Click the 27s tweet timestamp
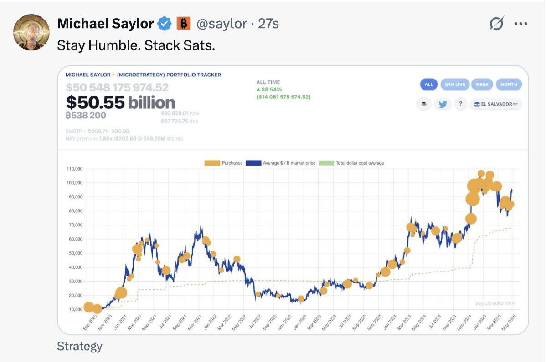 (x=268, y=24)
